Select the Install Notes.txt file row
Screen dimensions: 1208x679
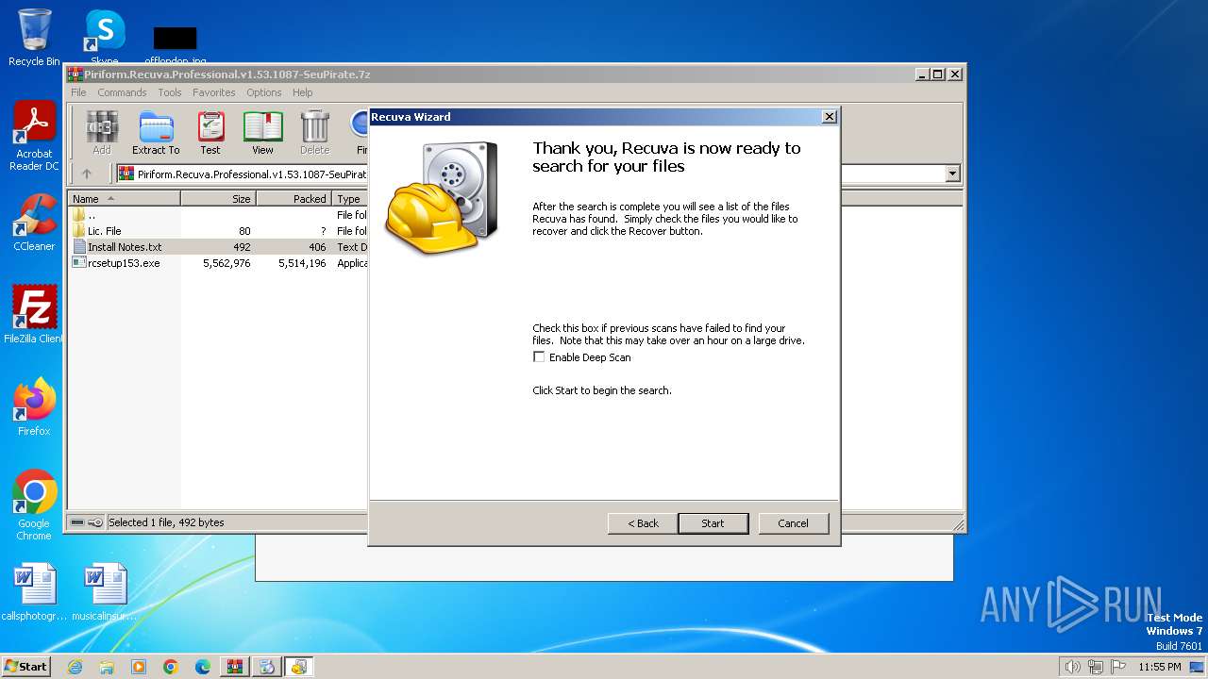coord(218,247)
